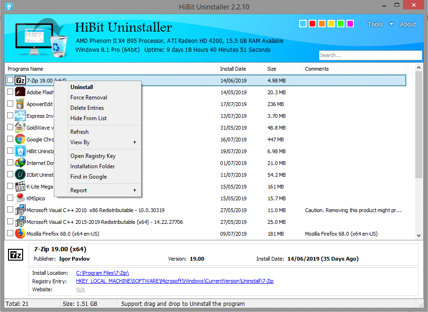Open the Tools dropdown arrow
Viewport: 428px width, 312px height.
pyautogui.click(x=391, y=24)
